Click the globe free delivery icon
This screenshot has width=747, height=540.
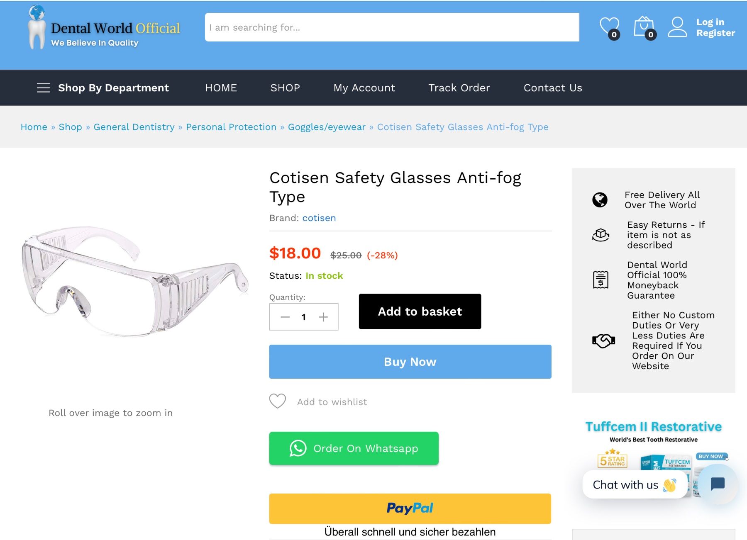point(600,200)
